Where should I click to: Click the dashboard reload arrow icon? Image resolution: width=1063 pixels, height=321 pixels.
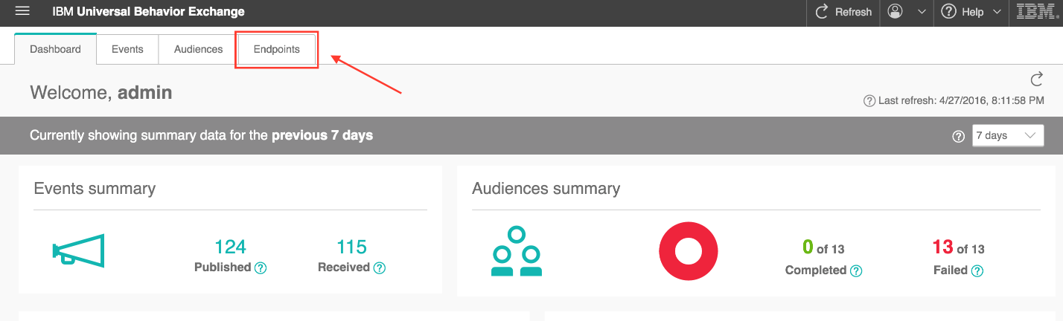[1036, 80]
